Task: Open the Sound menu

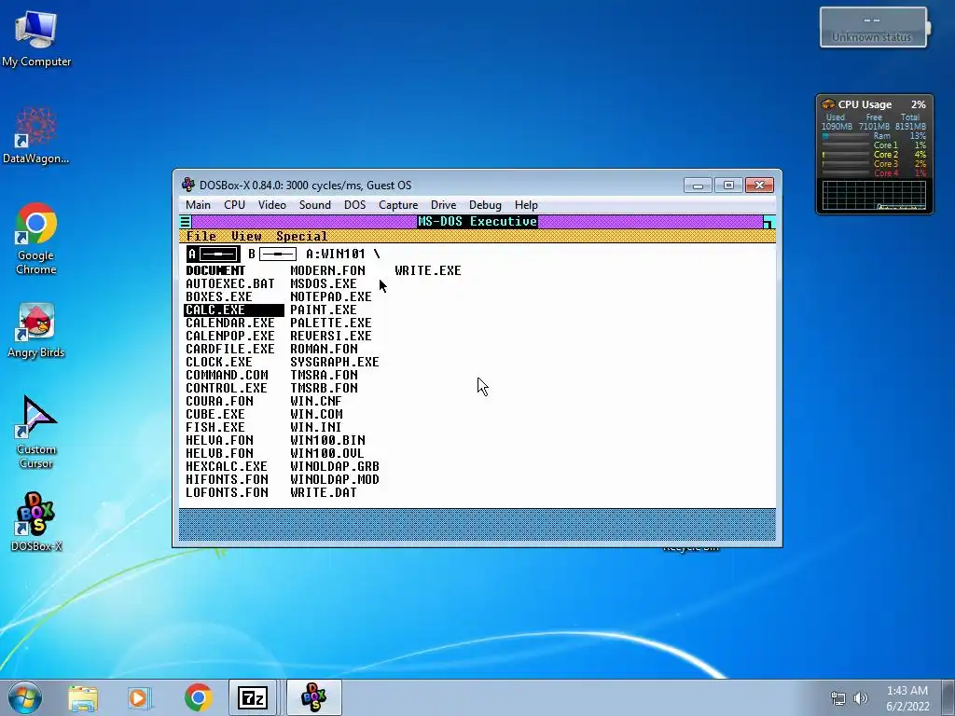Action: click(315, 205)
